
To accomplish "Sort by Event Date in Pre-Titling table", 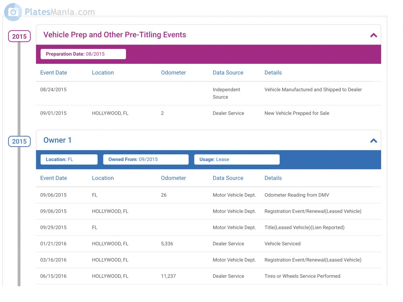I will pos(53,72).
